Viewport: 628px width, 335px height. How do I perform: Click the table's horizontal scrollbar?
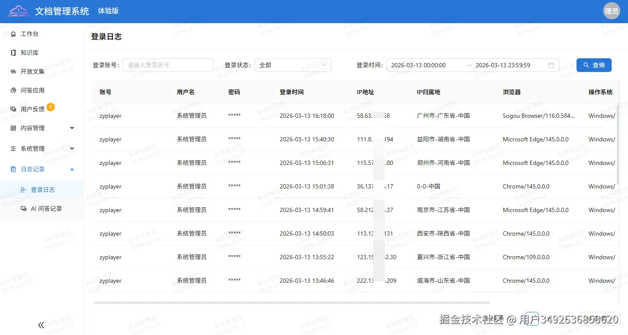[292, 302]
